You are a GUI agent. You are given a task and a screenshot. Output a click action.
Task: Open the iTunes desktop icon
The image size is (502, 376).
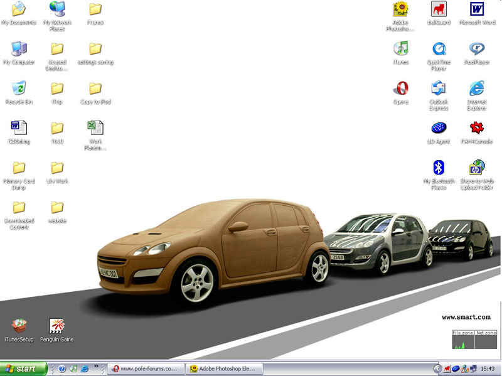pos(400,49)
